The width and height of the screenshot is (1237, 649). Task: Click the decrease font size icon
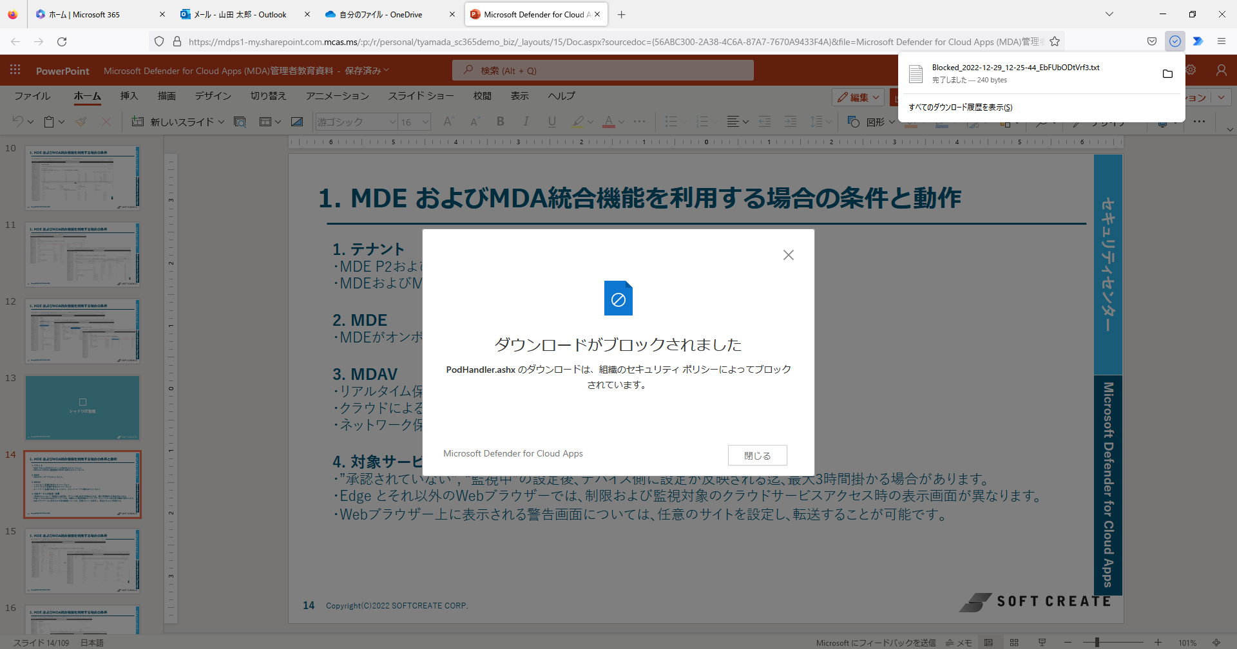(475, 122)
